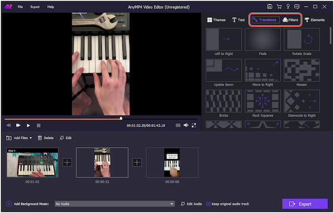
Task: Click the transitions panel scrollbar
Action: tap(331, 36)
